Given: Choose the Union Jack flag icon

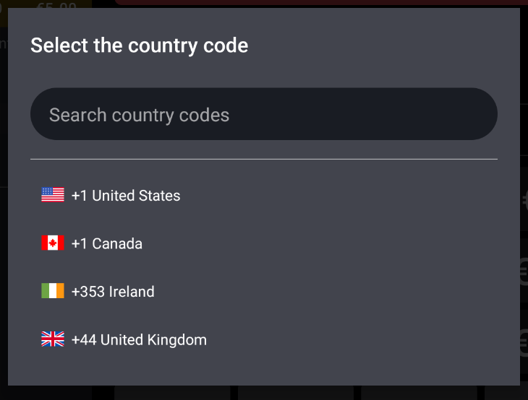Looking at the screenshot, I should [53, 339].
